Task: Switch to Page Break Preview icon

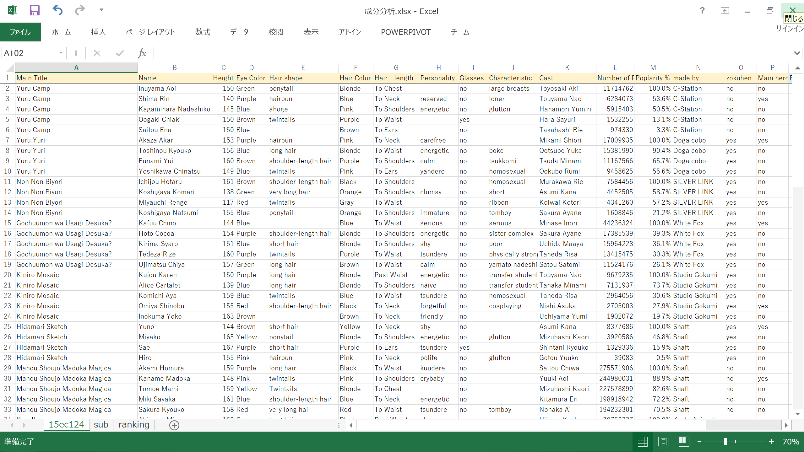Action: click(x=684, y=442)
